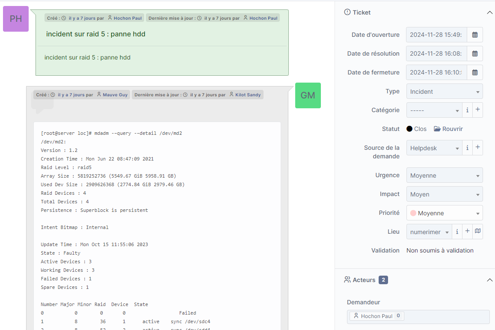Open the Urgence dropdown
Screen dimensions: 495x330
pyautogui.click(x=444, y=175)
